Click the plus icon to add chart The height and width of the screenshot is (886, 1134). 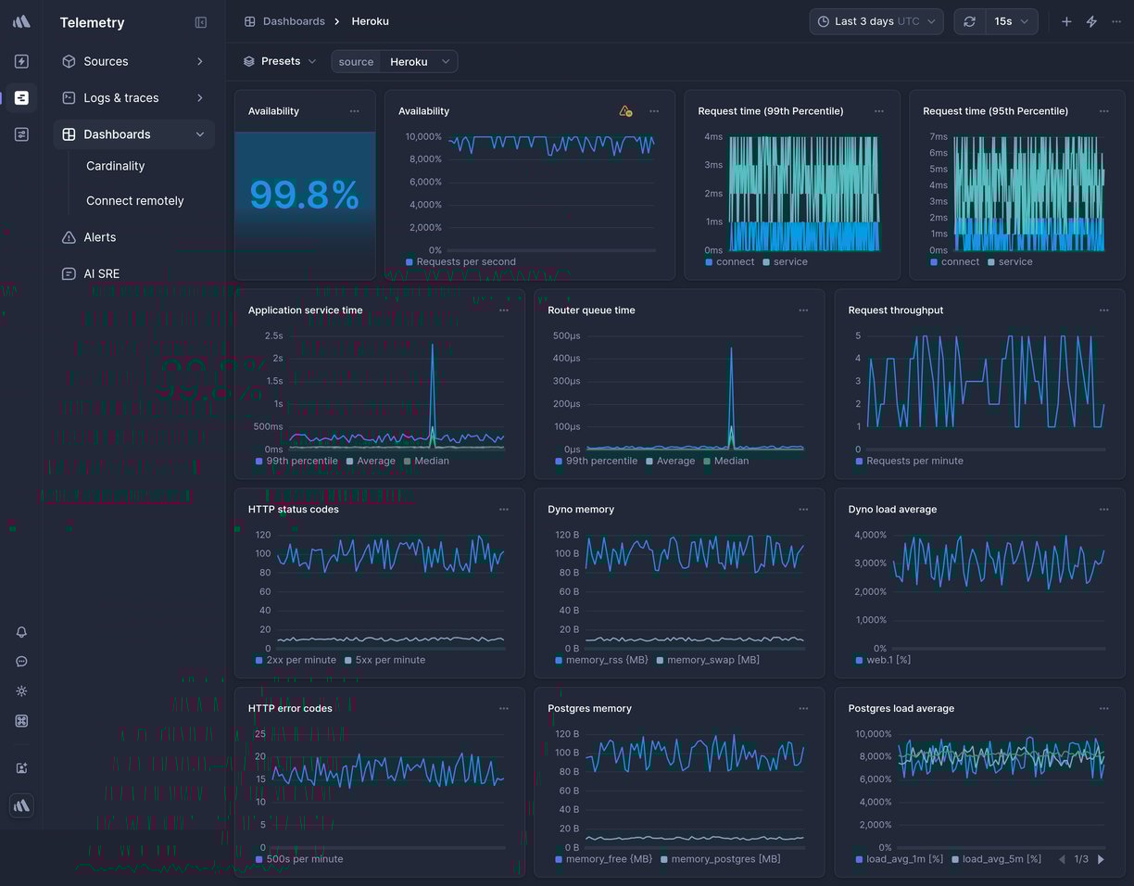click(1066, 21)
